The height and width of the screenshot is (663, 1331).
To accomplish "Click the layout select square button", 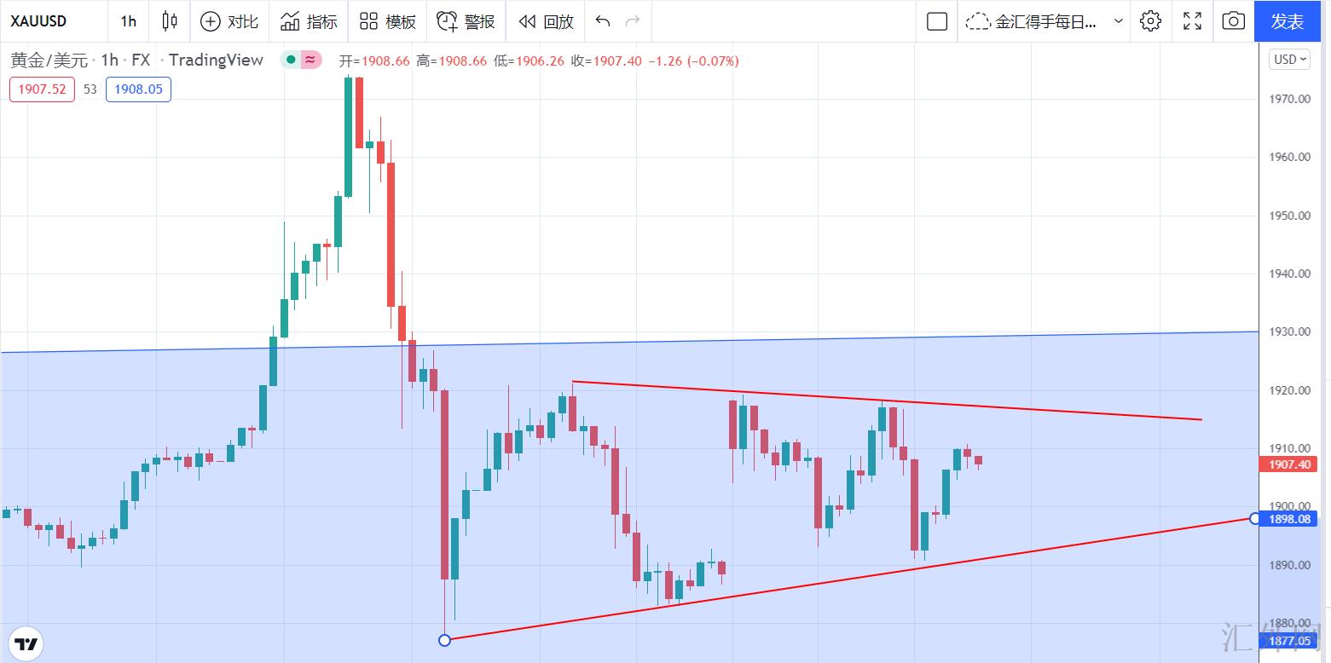I will coord(937,21).
